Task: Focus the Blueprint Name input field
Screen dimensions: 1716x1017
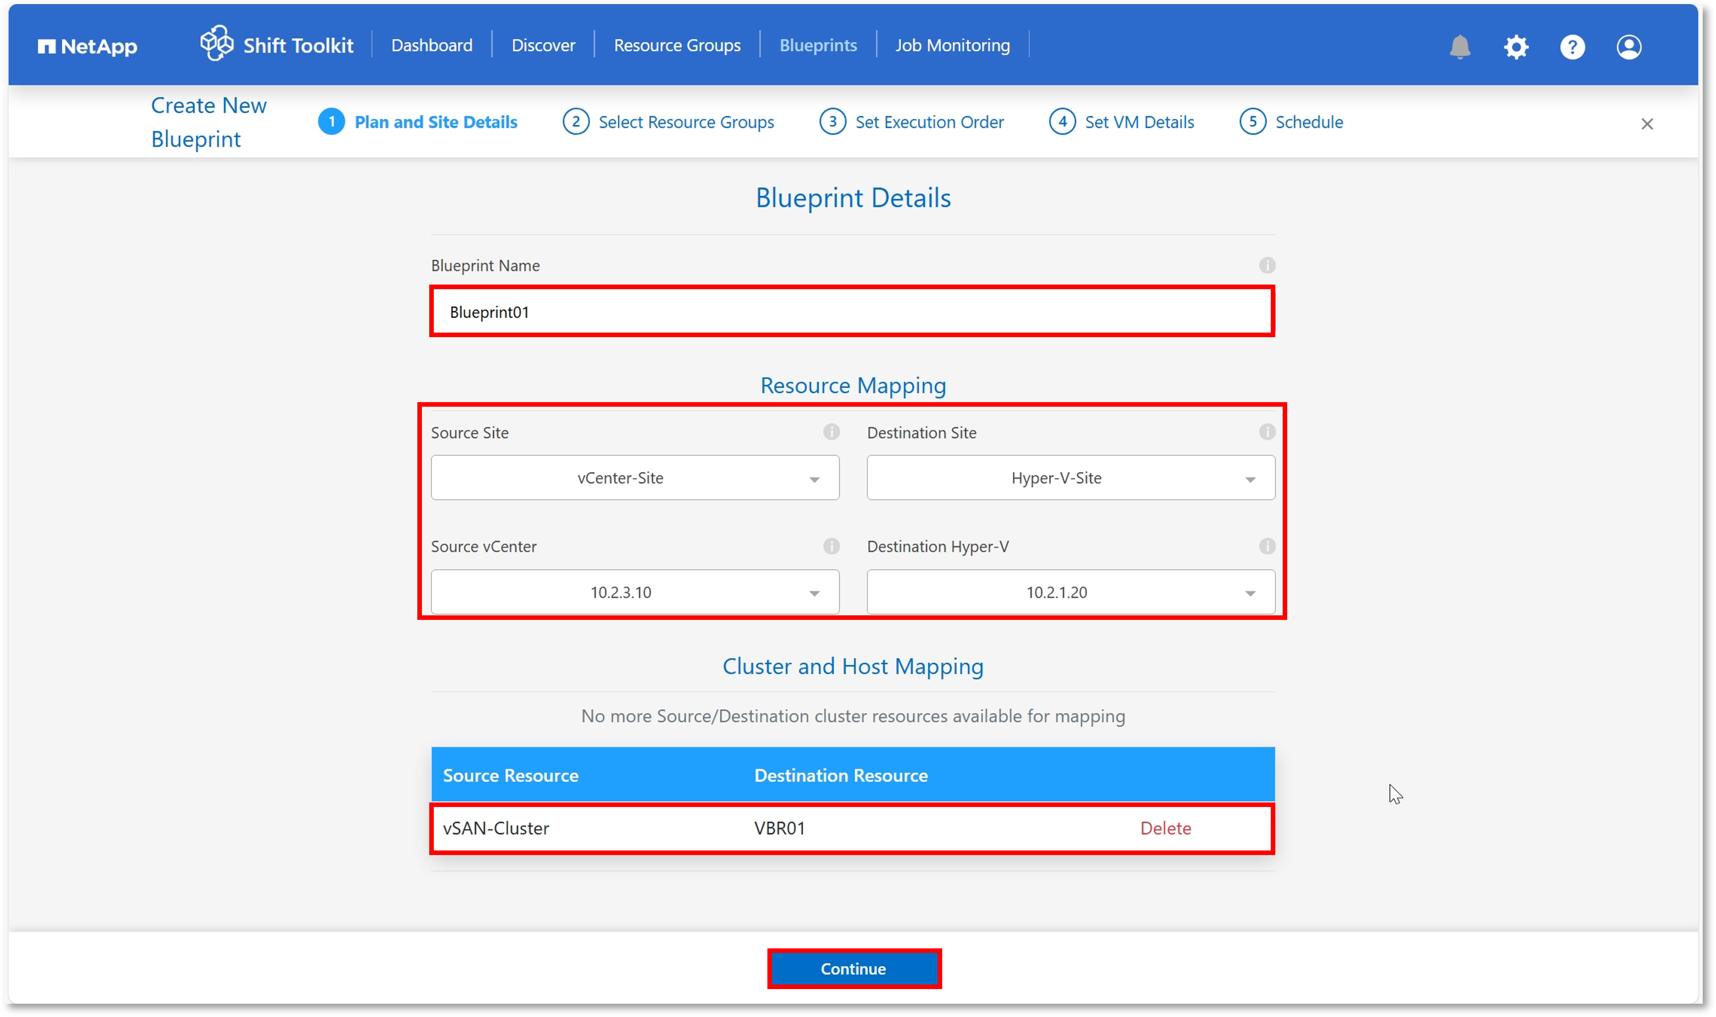Action: coord(852,312)
